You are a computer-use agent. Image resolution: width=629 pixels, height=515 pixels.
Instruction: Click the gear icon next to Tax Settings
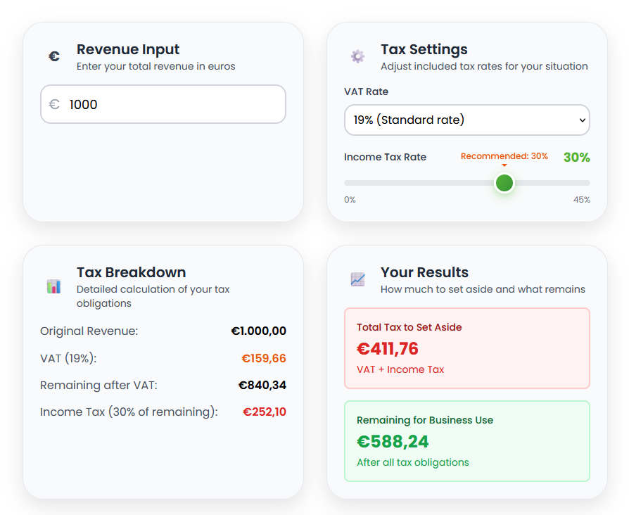click(x=357, y=56)
